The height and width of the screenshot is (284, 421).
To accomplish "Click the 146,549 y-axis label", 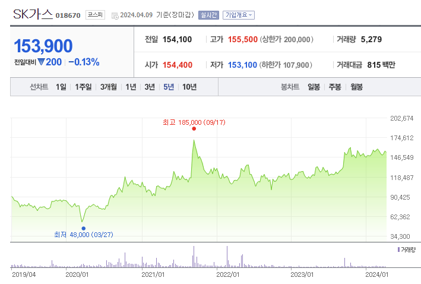I will [401, 157].
